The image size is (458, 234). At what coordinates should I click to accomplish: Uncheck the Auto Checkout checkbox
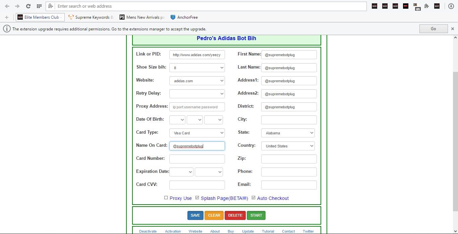coord(253,198)
